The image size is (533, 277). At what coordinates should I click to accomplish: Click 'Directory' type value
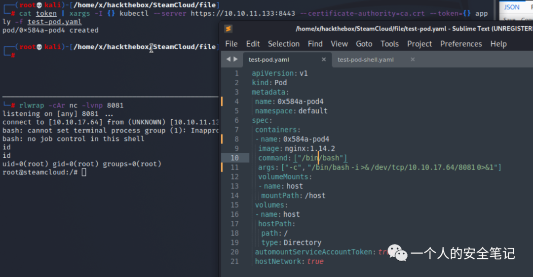[303, 242]
